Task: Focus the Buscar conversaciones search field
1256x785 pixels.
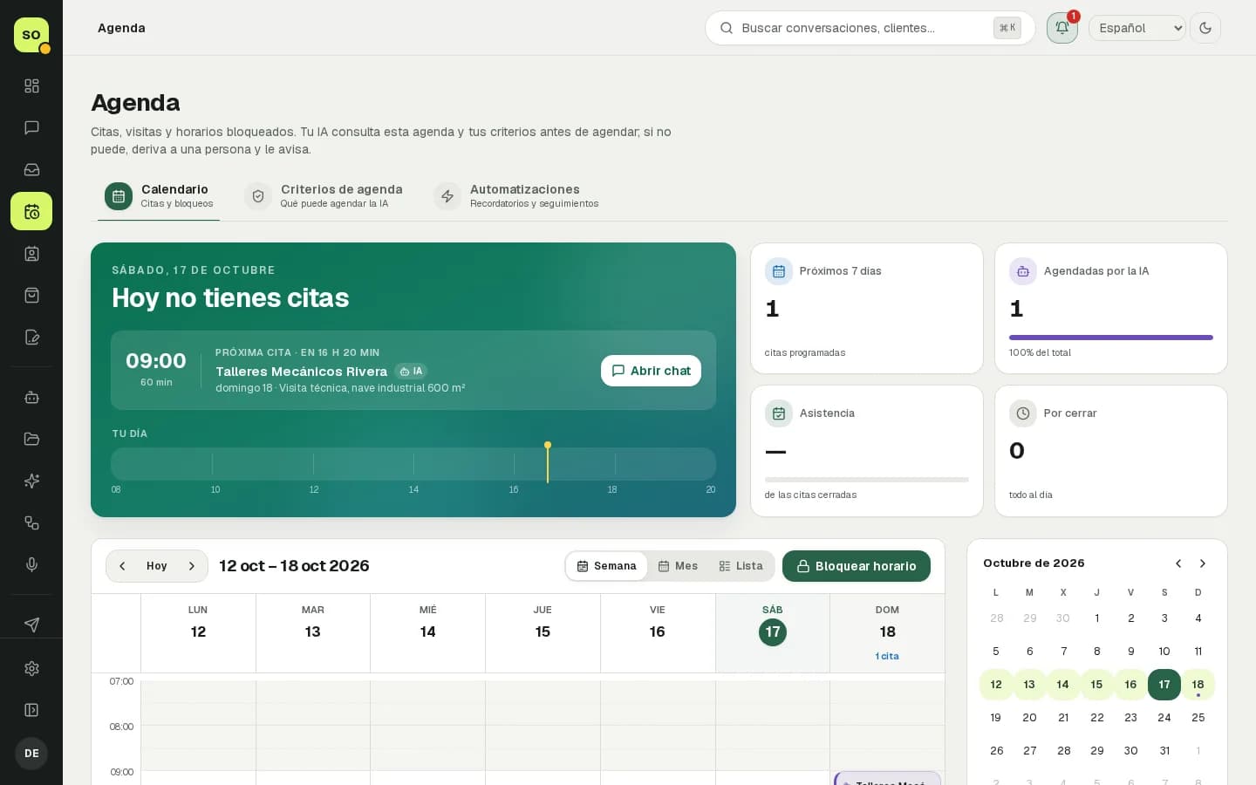Action: [870, 28]
